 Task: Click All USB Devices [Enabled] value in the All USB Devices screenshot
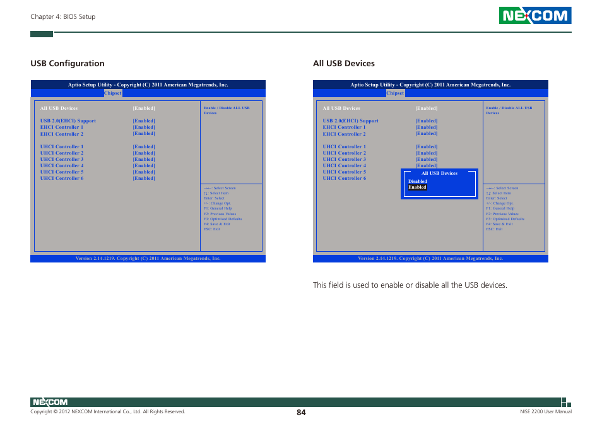pos(426,108)
